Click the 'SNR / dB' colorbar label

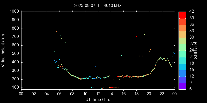click(x=196, y=50)
